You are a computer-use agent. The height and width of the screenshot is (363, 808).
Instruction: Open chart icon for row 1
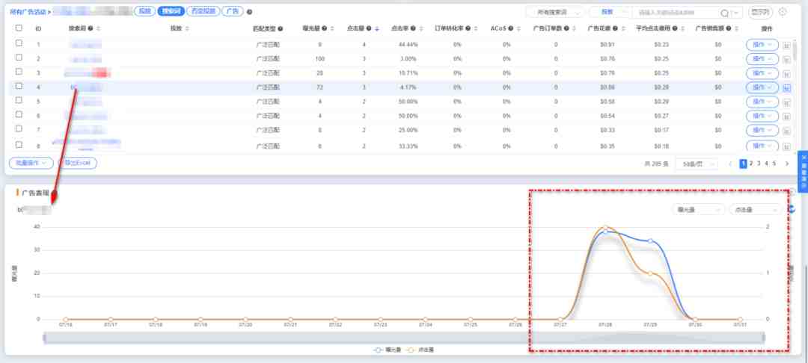pos(786,46)
